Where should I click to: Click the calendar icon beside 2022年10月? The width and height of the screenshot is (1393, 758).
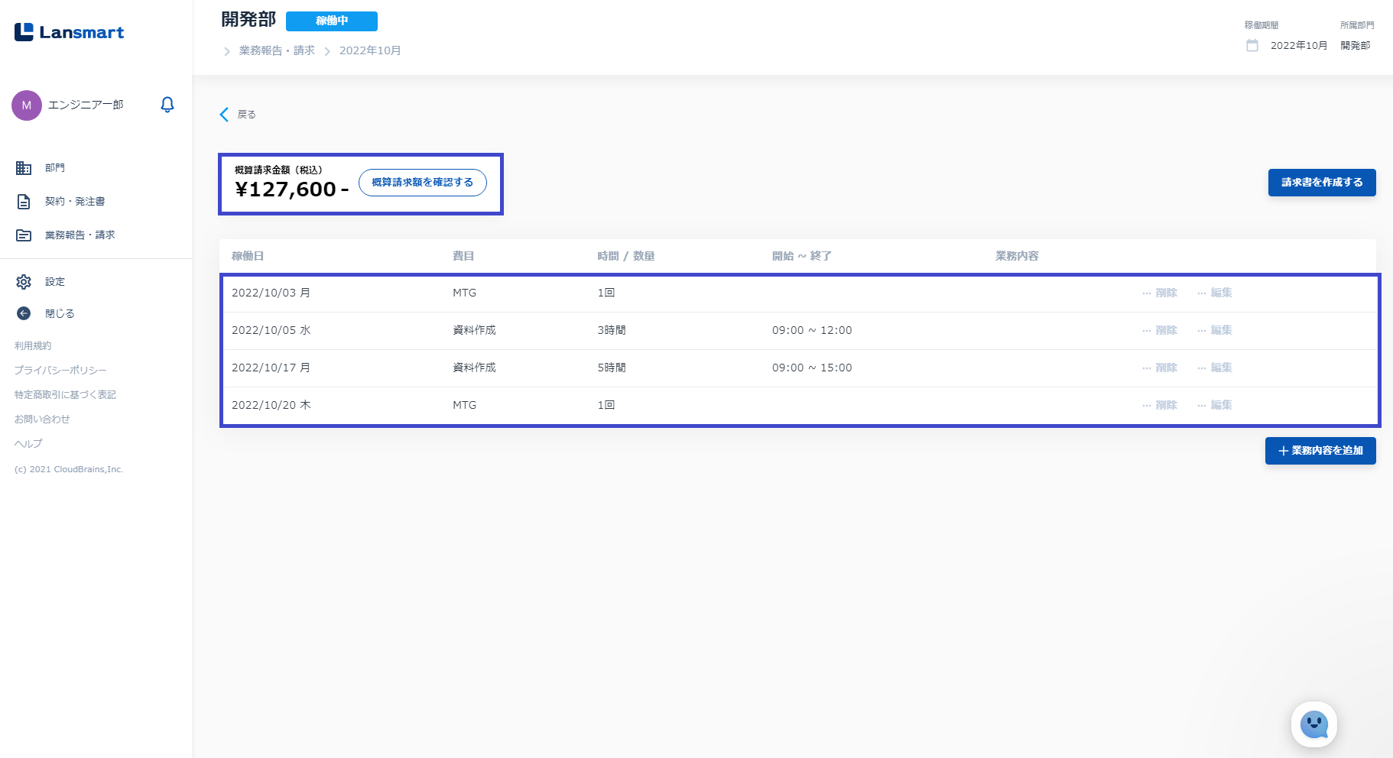pyautogui.click(x=1252, y=46)
